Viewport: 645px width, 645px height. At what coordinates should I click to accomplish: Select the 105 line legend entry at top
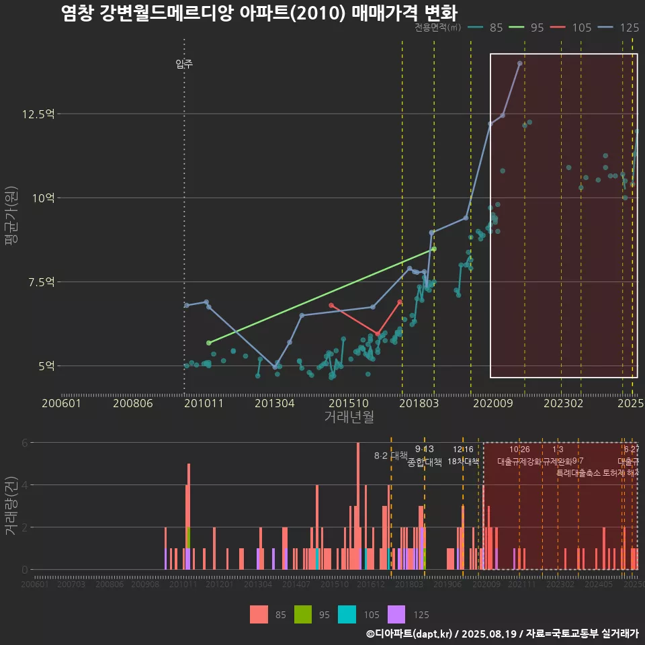pyautogui.click(x=571, y=28)
